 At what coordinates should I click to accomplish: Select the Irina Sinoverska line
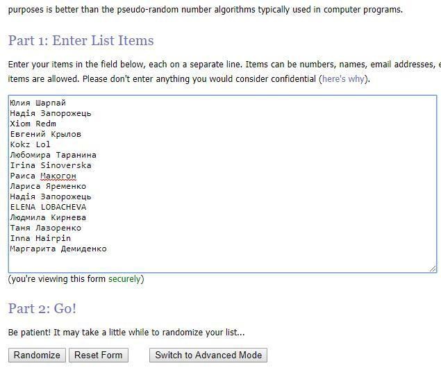51,165
